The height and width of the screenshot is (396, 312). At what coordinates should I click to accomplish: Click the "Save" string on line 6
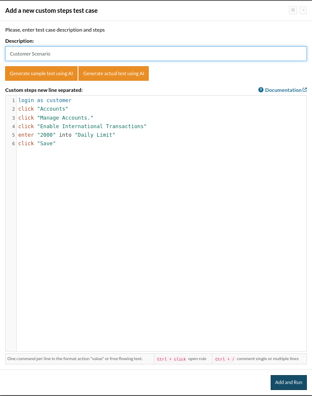[46, 143]
